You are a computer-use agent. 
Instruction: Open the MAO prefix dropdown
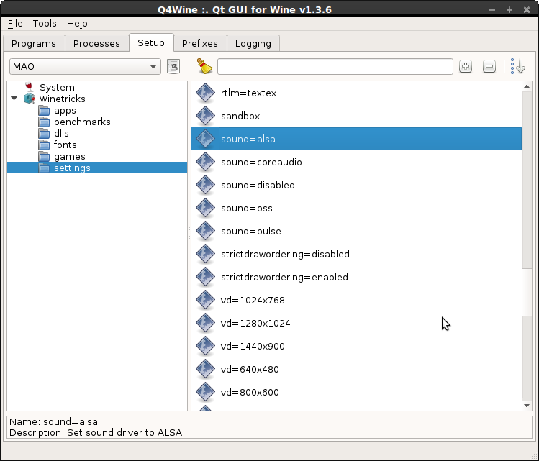tap(85, 66)
